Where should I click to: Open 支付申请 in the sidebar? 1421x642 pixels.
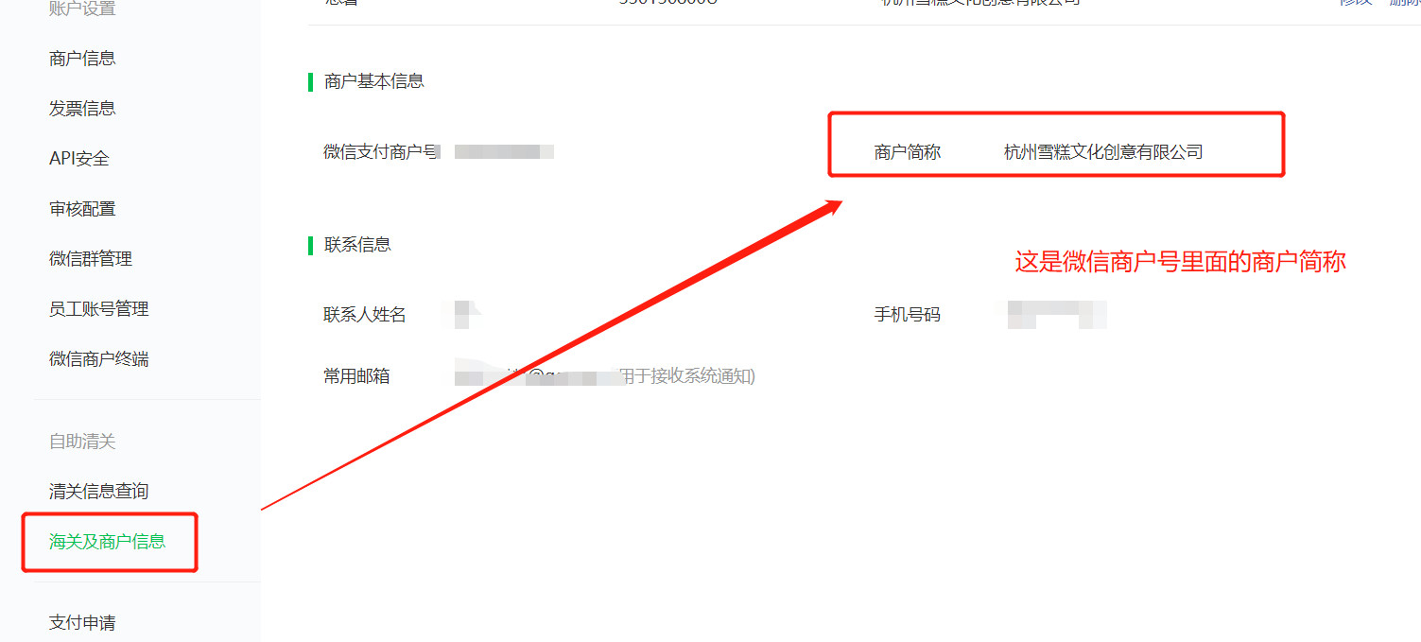(x=82, y=623)
